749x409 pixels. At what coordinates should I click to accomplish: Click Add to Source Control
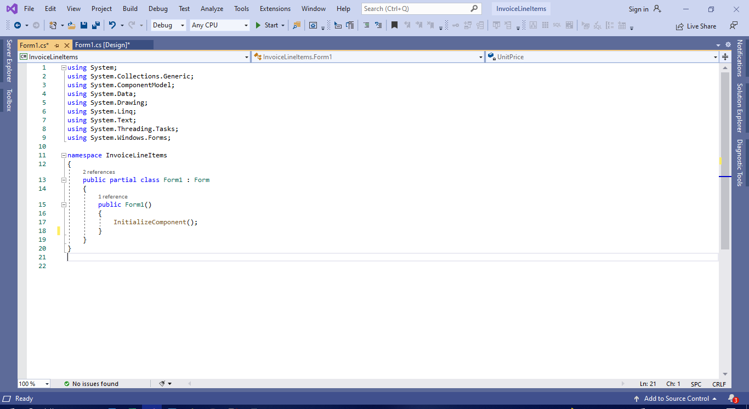click(676, 399)
